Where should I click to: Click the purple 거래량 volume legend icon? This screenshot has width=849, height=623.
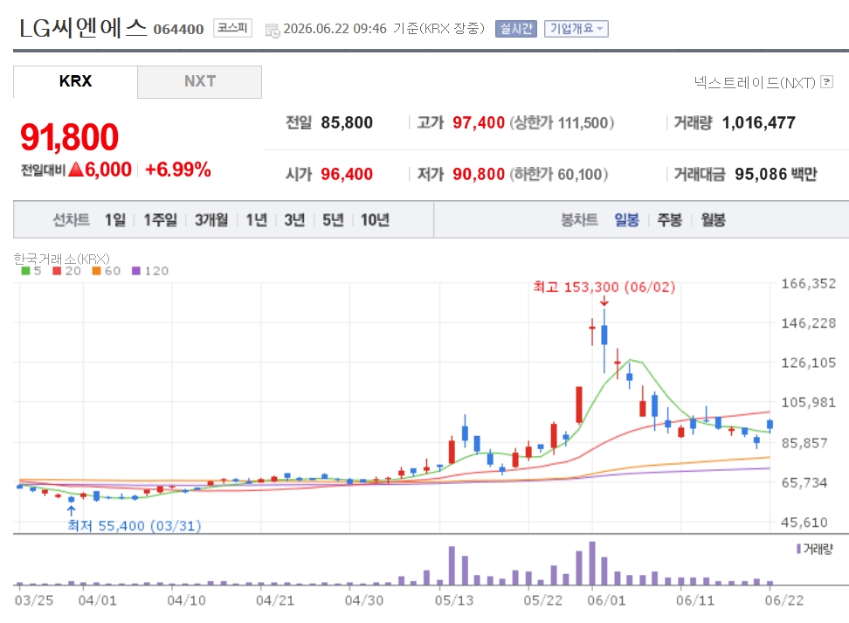click(798, 549)
